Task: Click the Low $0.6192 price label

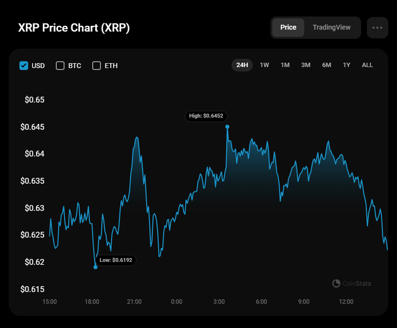Action: 116,260
